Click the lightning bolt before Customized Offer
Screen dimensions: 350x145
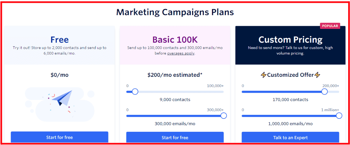[264, 75]
